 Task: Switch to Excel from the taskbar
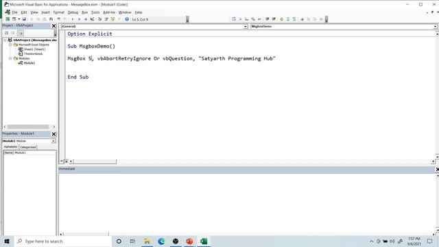204,241
